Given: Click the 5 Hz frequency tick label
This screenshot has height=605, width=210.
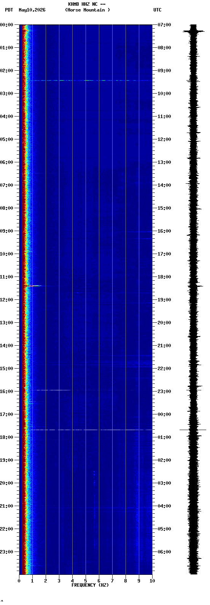Looking at the screenshot, I should 86,581.
